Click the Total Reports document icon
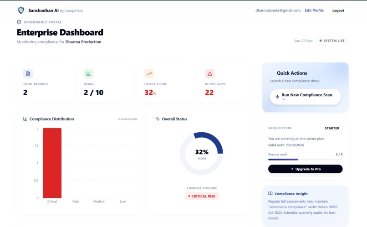 [28, 74]
